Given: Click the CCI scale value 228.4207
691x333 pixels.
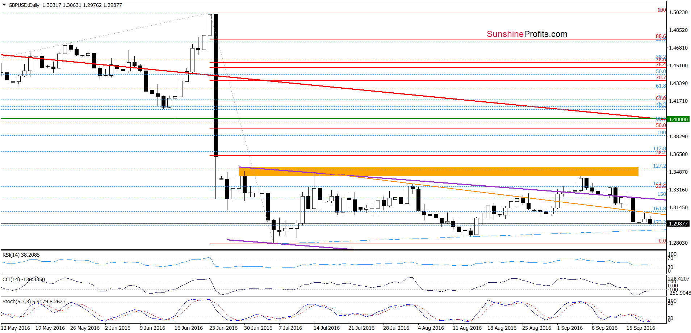Looking at the screenshot, I should (679, 279).
